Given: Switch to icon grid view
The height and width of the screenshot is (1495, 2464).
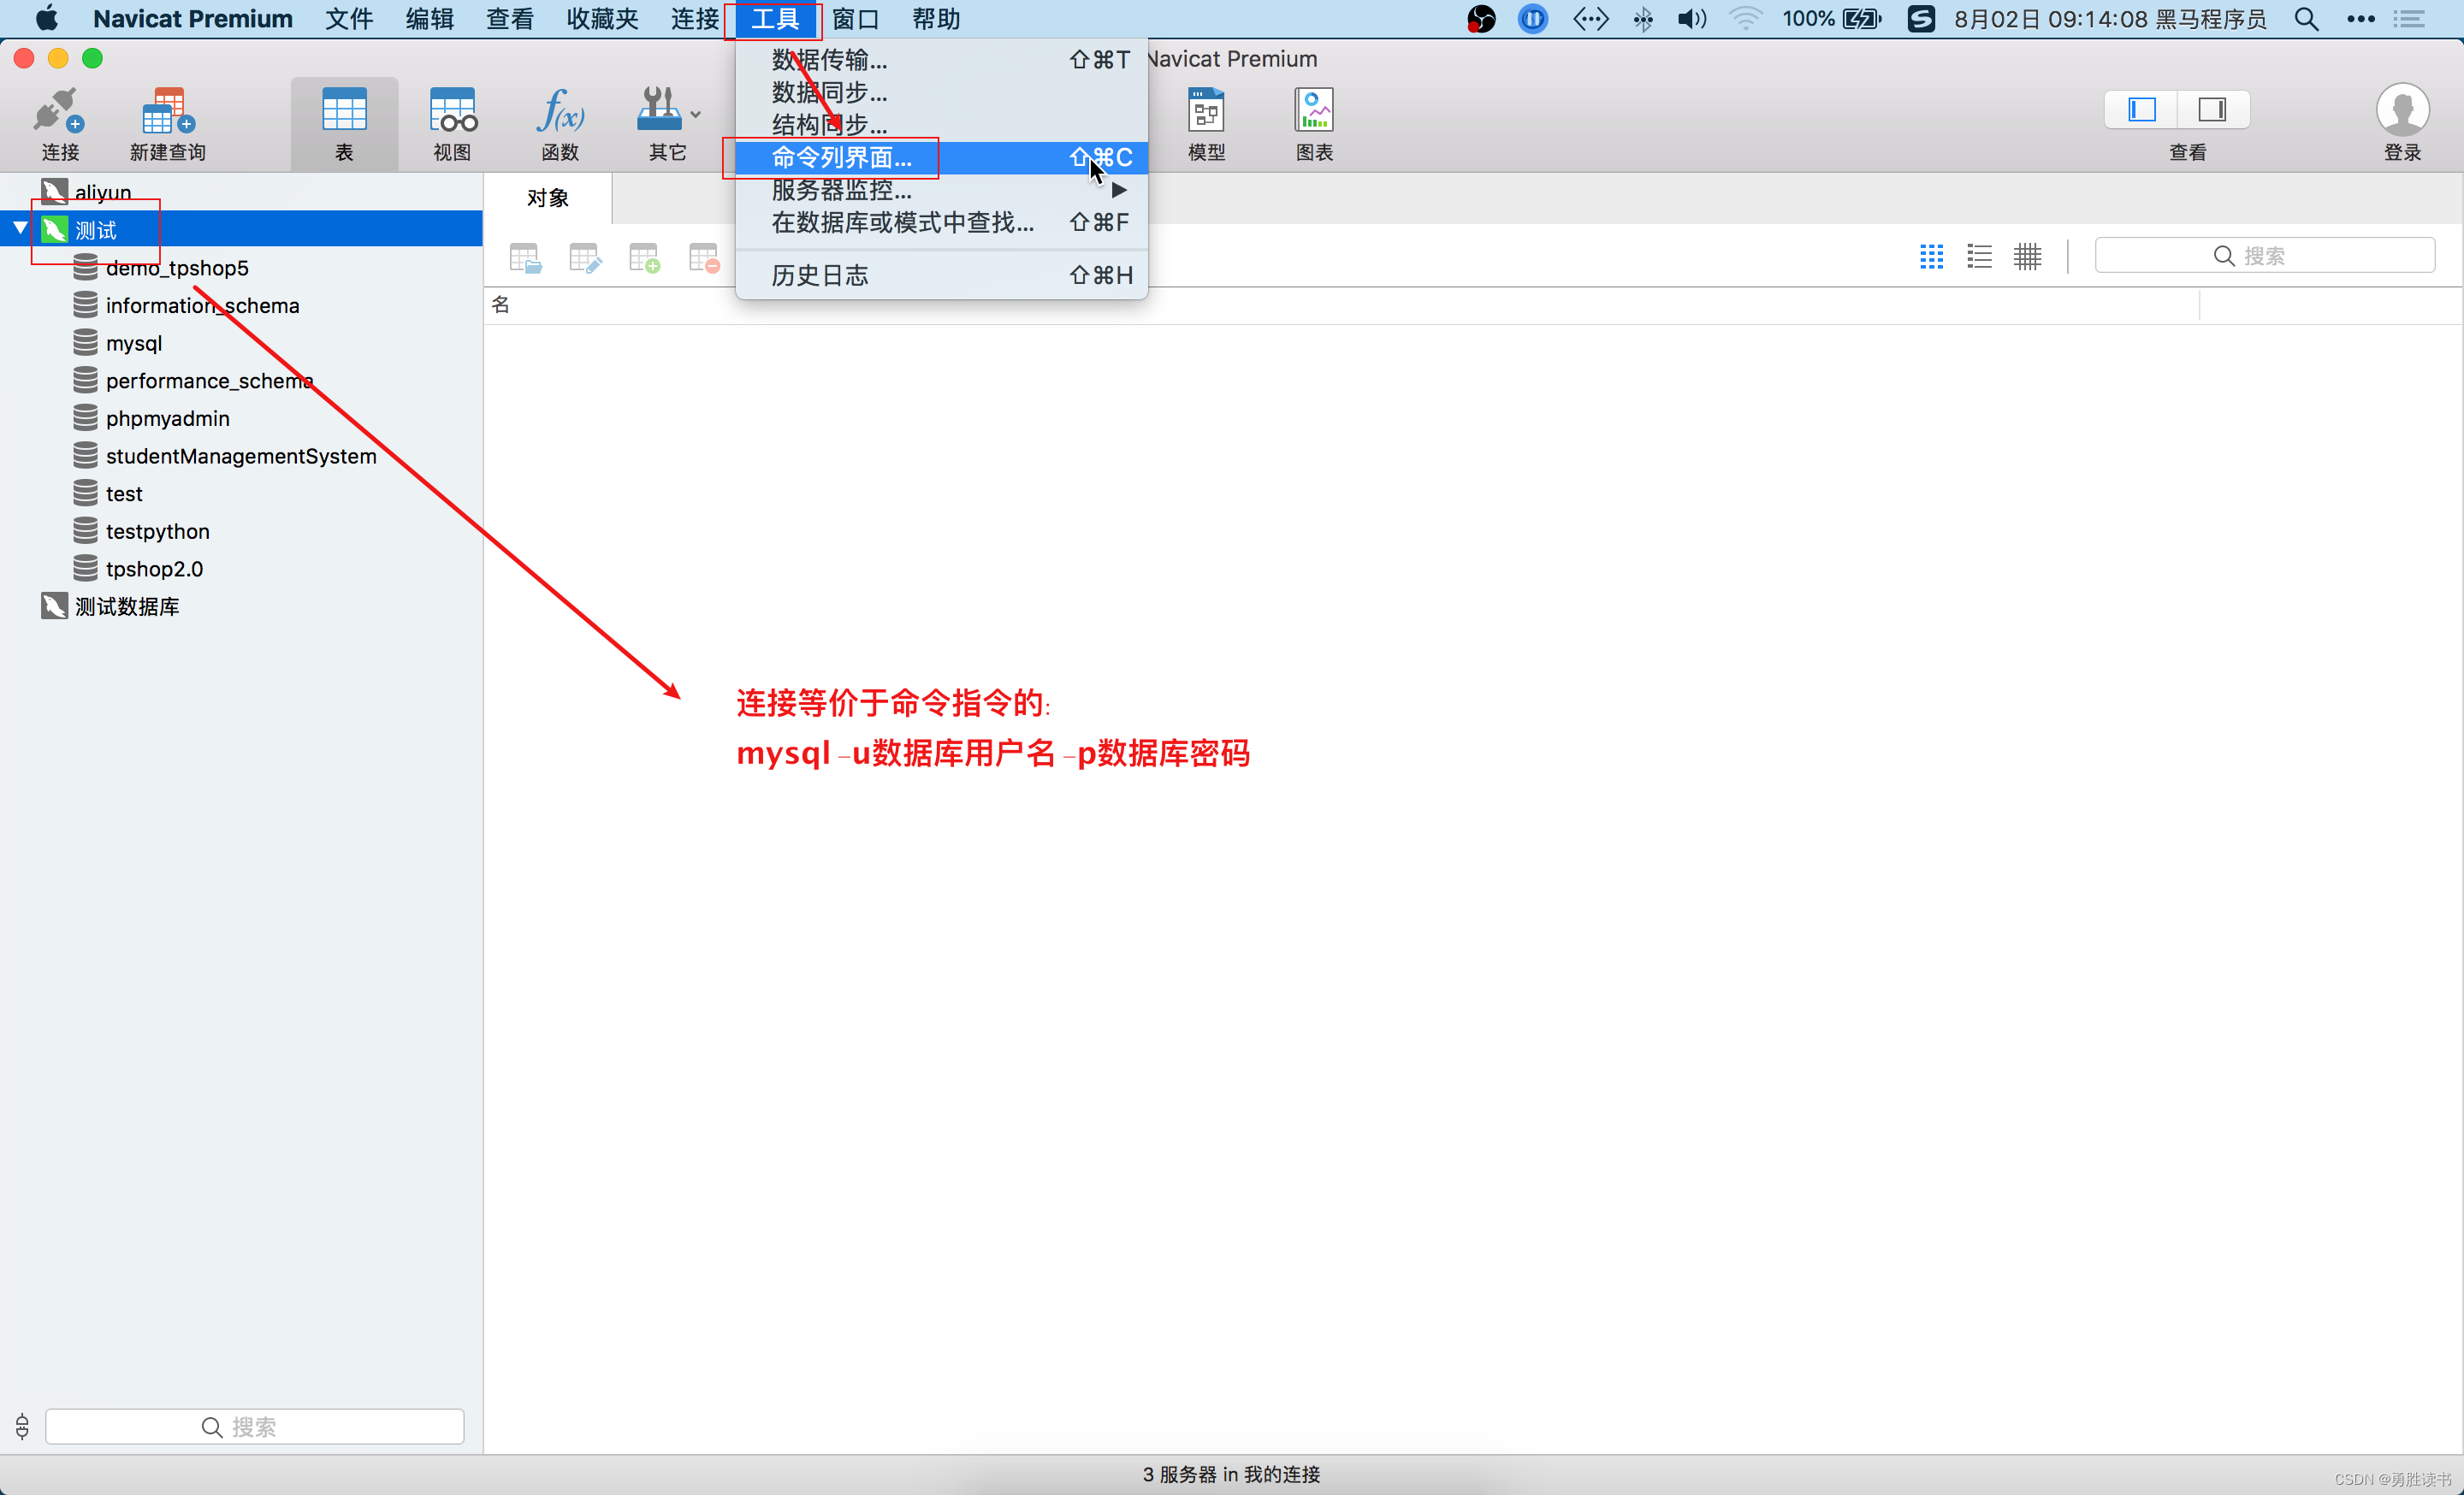Looking at the screenshot, I should (1931, 257).
